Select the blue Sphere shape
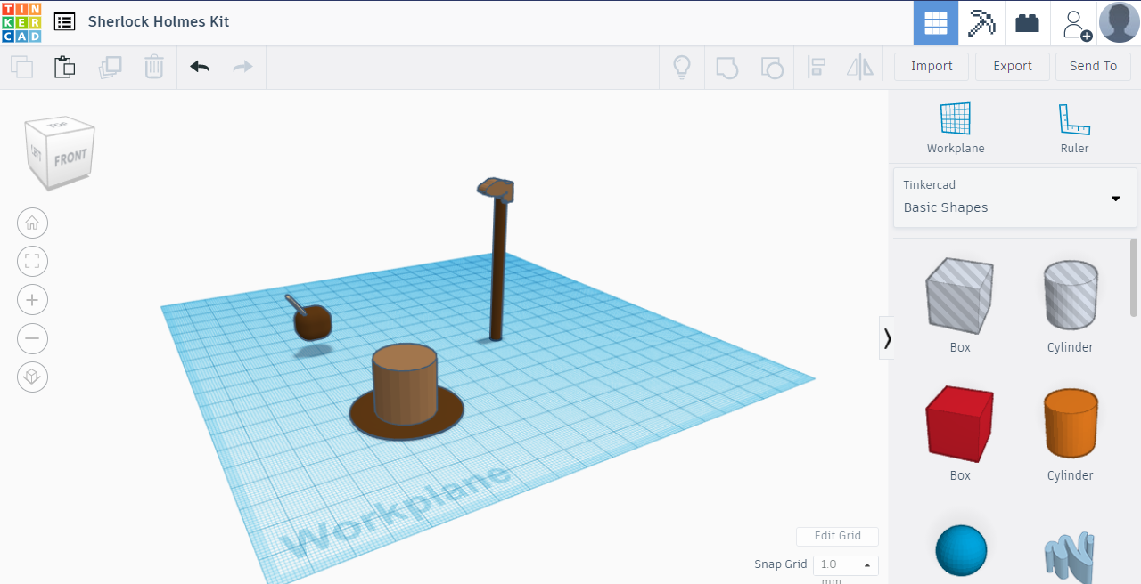1141x584 pixels. pyautogui.click(x=961, y=550)
